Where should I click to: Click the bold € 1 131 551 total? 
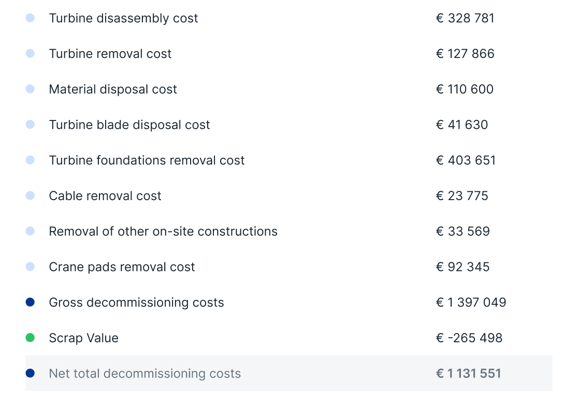(469, 373)
